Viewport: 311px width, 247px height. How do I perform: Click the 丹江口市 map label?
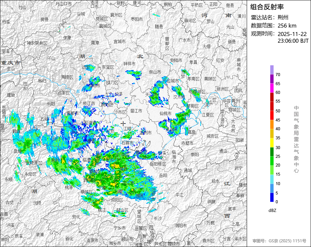[x=64, y=4]
